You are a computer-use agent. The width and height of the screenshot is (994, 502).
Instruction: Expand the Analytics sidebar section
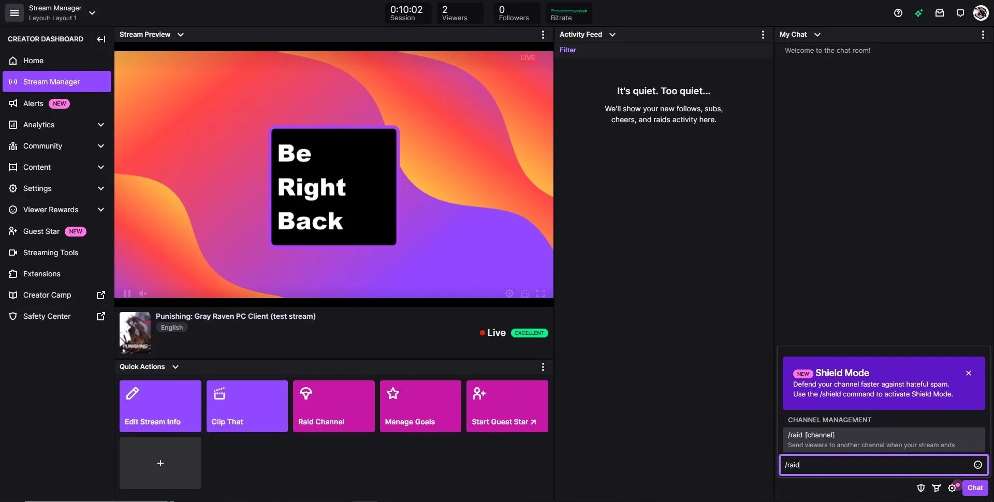[x=101, y=125]
